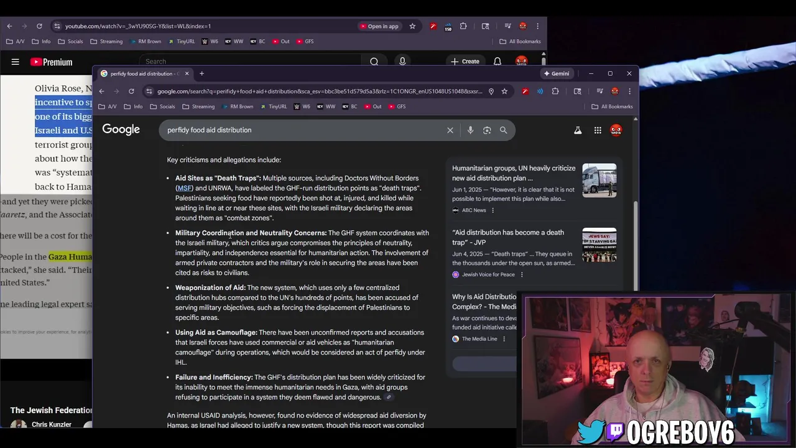Open Socials bookmark folder in Google window
This screenshot has width=796, height=448.
[x=162, y=106]
